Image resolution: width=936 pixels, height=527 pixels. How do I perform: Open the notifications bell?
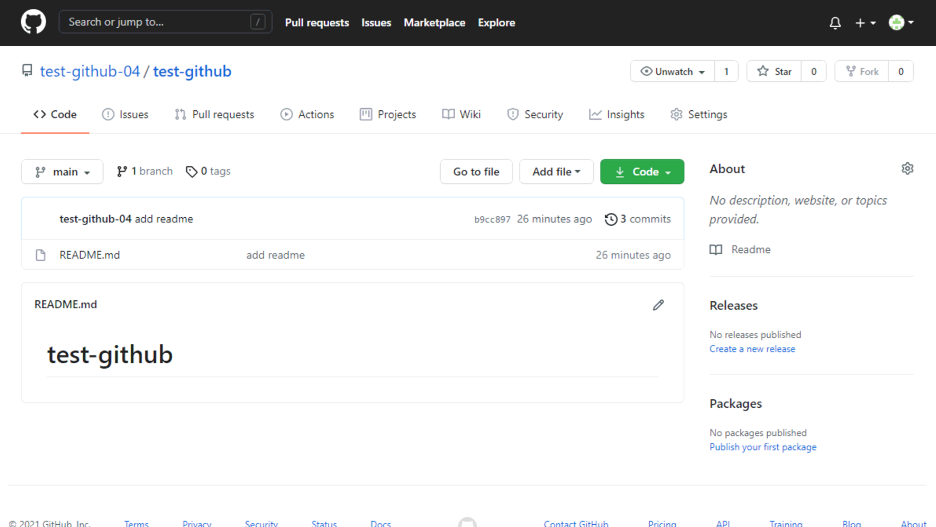click(835, 23)
